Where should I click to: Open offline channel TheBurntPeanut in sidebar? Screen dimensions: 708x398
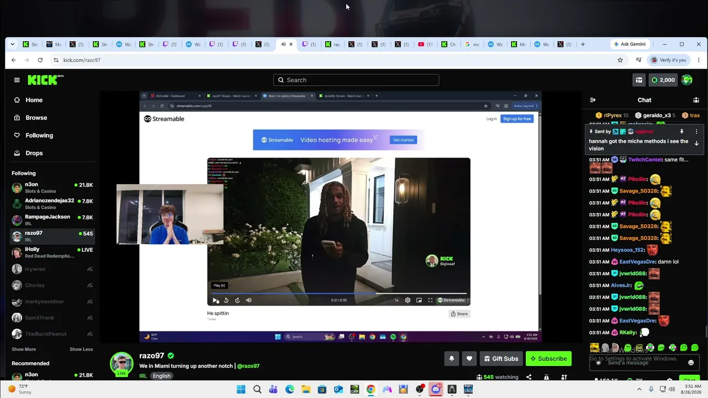pyautogui.click(x=53, y=334)
